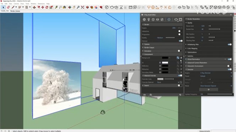Turn on the Volumetric Environment switch
This screenshot has height=132, width=236.
(229, 66)
